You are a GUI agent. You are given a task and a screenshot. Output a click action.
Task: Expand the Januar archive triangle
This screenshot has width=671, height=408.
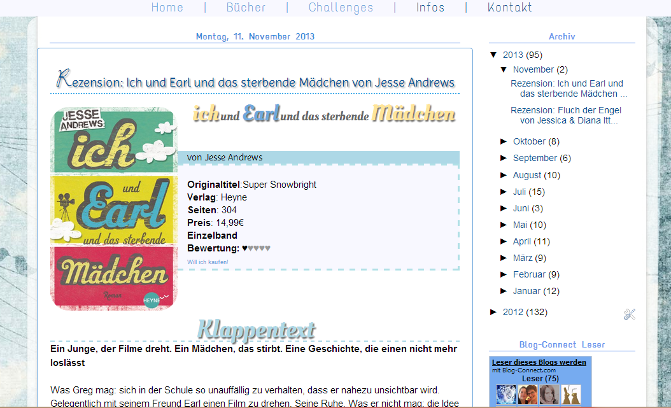pos(504,291)
